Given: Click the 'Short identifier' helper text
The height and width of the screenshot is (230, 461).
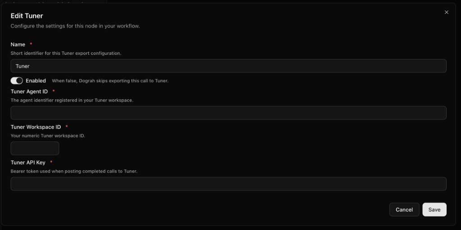Looking at the screenshot, I should (66, 53).
